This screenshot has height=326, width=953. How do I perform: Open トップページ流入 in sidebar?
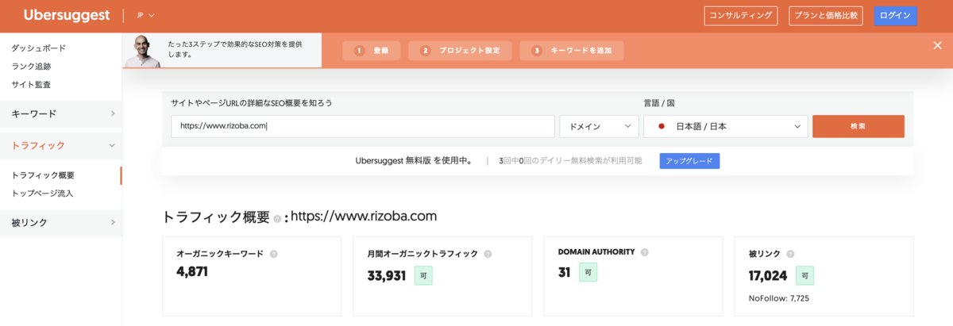pyautogui.click(x=42, y=193)
